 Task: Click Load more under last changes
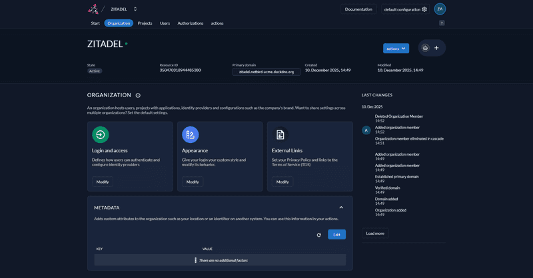point(375,233)
